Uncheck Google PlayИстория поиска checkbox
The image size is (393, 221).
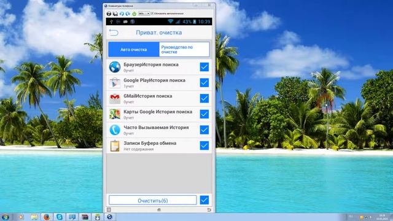click(204, 83)
